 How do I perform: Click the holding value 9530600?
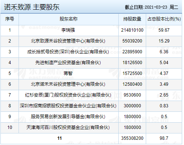point(132,95)
